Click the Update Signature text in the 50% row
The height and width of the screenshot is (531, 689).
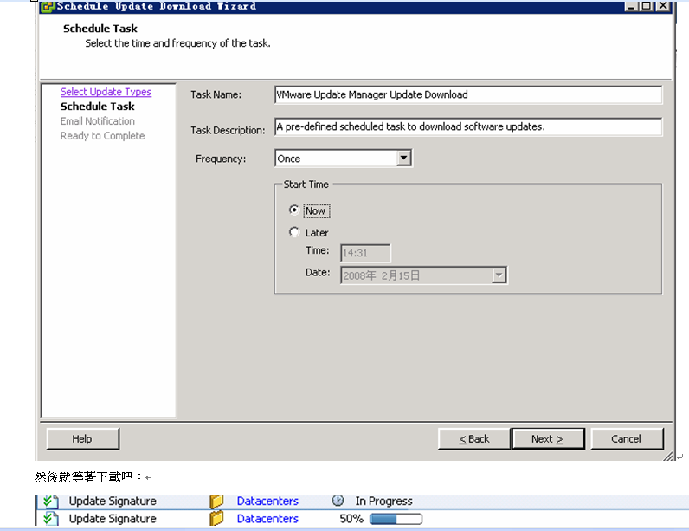[x=113, y=519]
